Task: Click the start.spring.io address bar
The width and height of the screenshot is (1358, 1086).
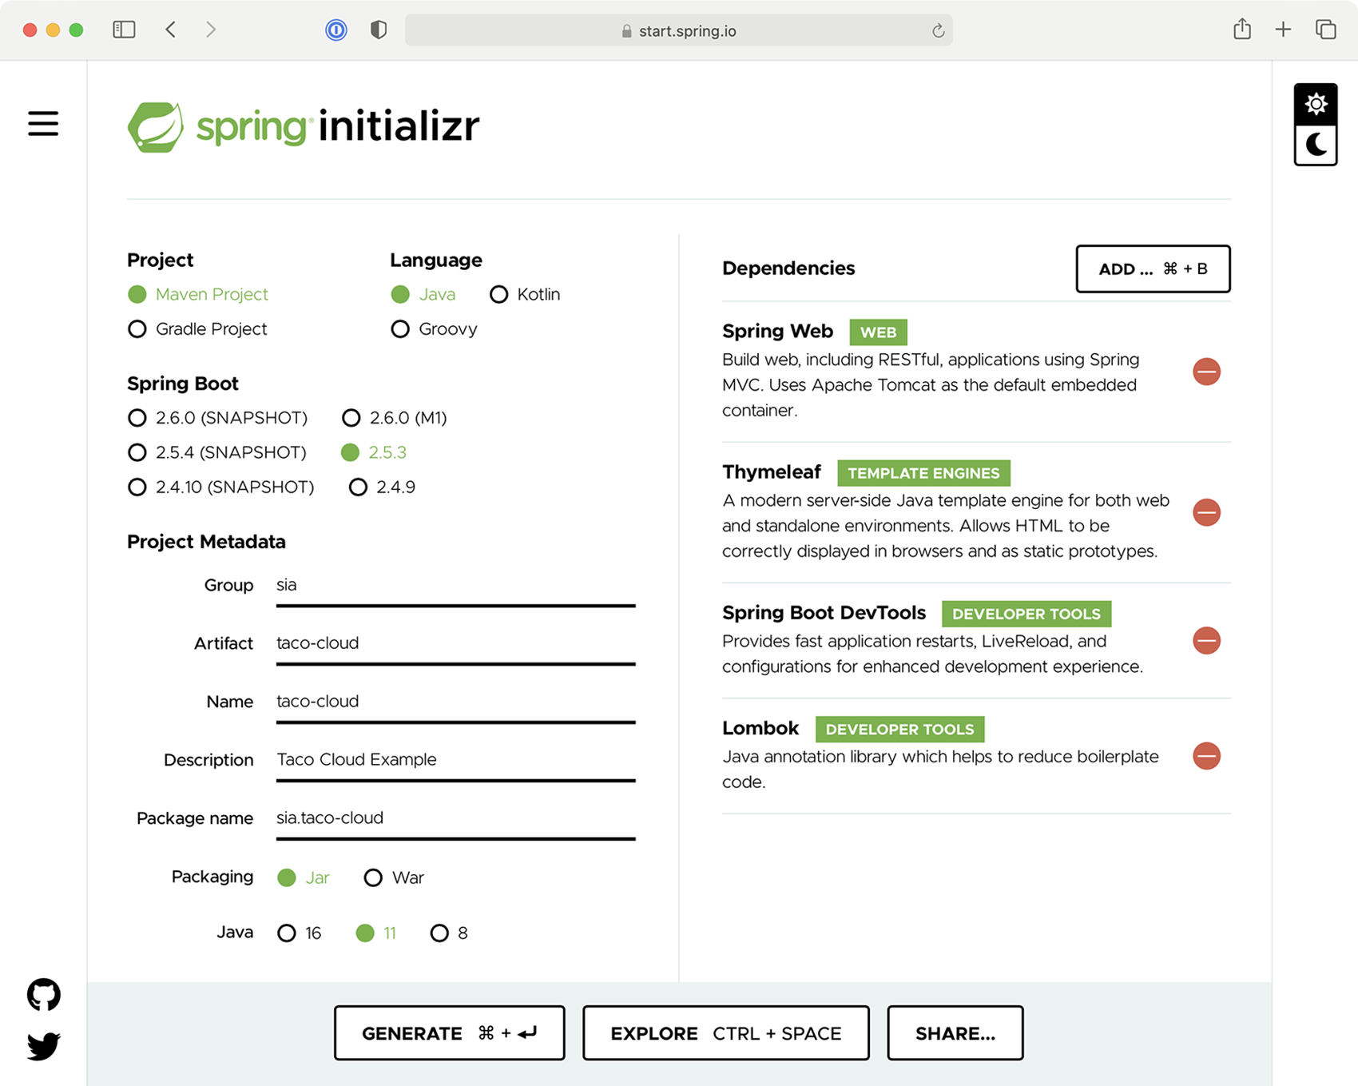Action: 679,30
